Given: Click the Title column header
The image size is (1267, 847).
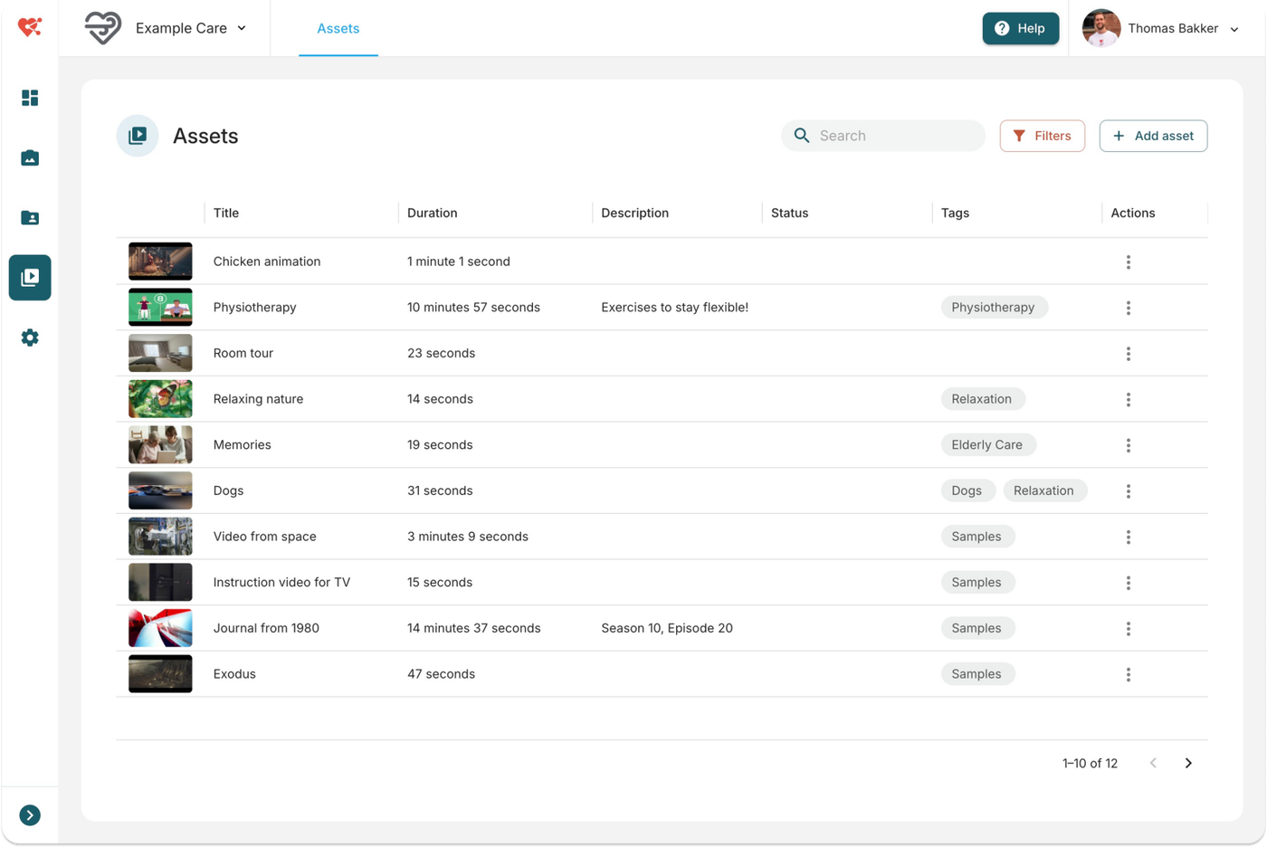Looking at the screenshot, I should [226, 214].
